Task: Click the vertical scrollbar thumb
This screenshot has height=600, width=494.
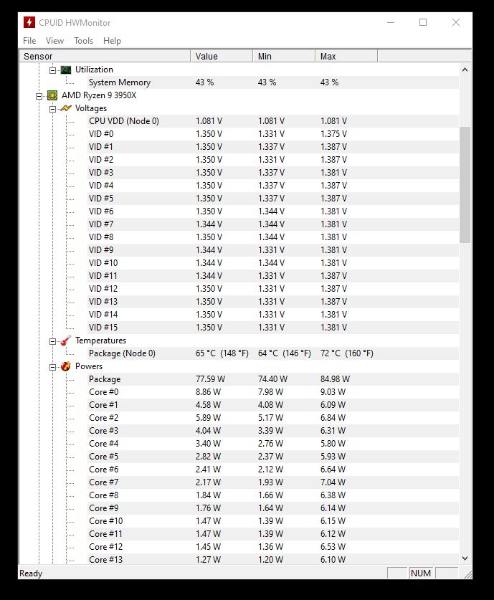Action: [x=465, y=185]
